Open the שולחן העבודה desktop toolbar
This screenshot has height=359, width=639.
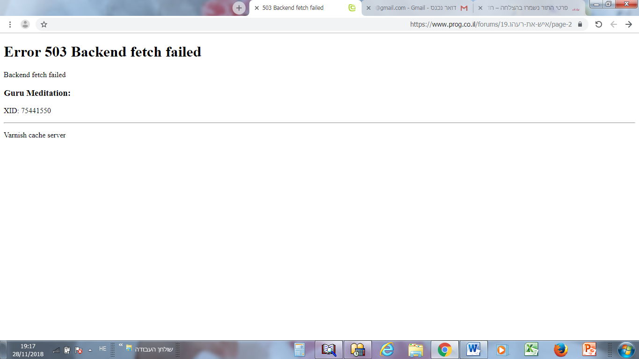click(x=154, y=349)
